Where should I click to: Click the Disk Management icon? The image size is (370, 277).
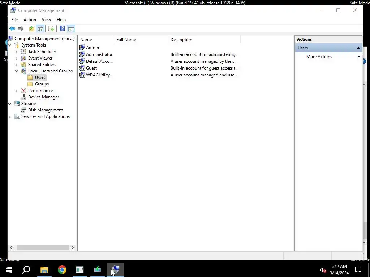coord(23,110)
